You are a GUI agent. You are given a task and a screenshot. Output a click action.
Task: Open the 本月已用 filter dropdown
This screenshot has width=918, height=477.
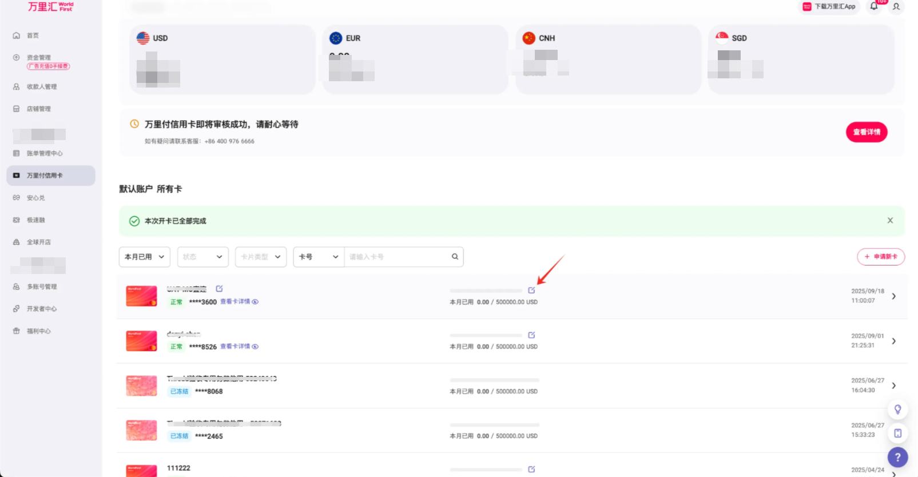(x=145, y=257)
